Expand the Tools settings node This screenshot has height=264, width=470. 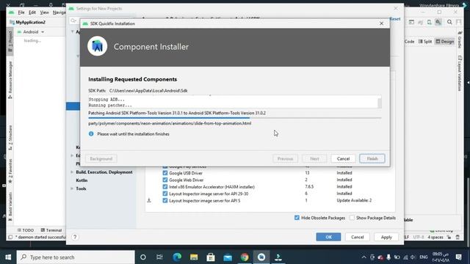(72, 188)
